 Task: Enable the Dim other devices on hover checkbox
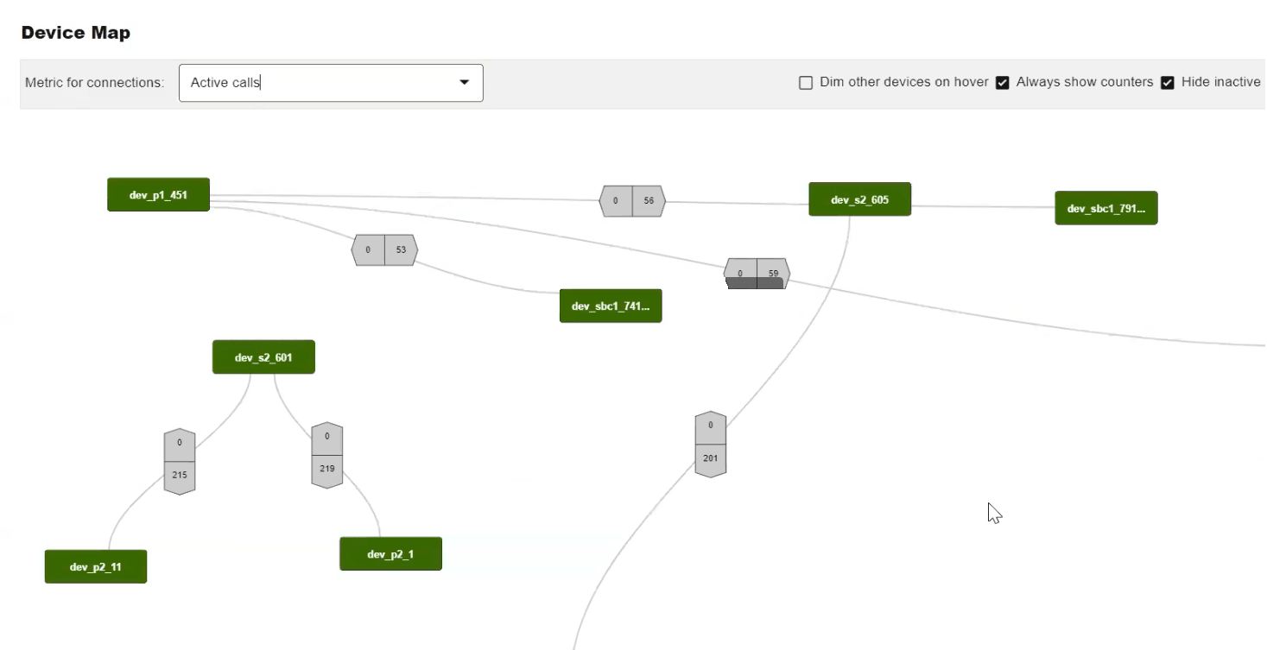[806, 82]
